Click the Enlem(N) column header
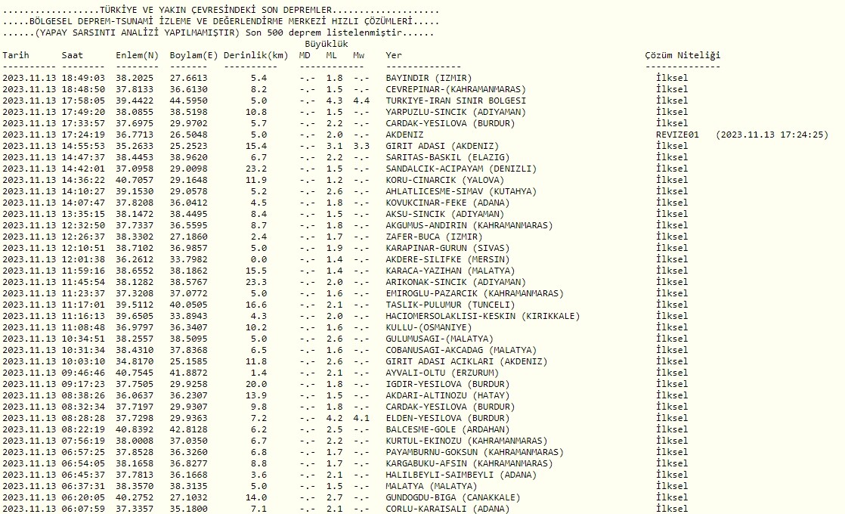The width and height of the screenshot is (845, 514). coord(138,55)
